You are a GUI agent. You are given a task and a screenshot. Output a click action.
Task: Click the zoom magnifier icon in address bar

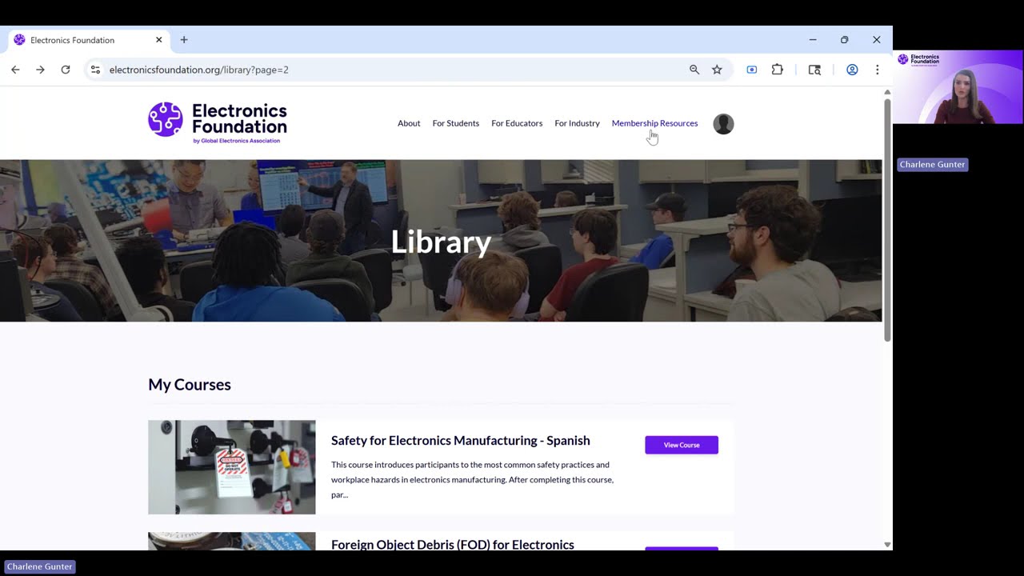click(x=694, y=70)
